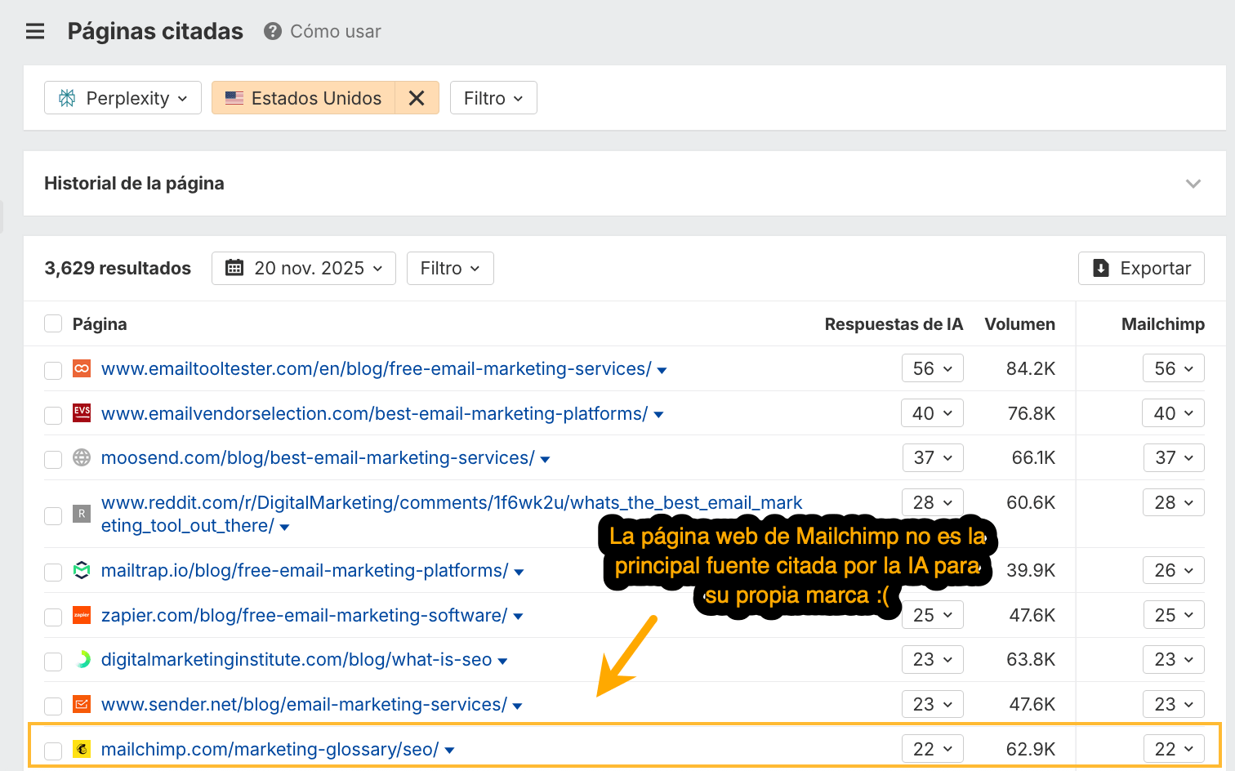Open the hamburger navigation menu
Image resolution: width=1235 pixels, height=771 pixels.
(35, 31)
